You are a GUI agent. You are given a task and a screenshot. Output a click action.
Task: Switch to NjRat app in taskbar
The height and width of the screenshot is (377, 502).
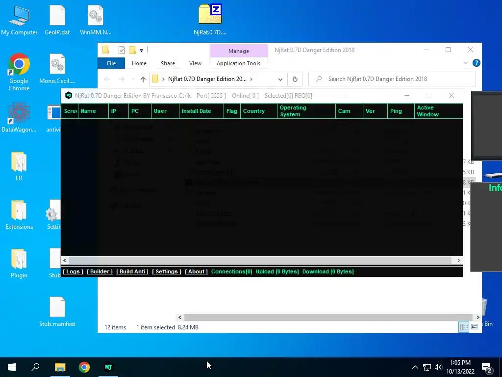tap(108, 367)
